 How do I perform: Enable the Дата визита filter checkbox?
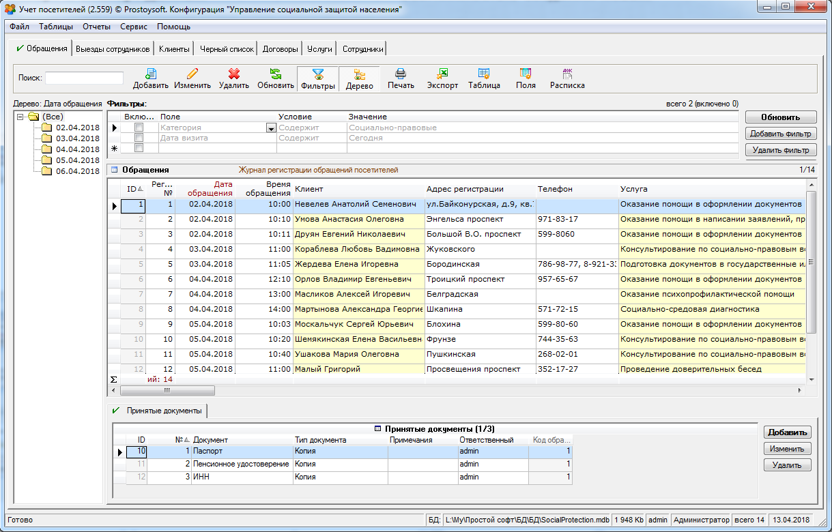(139, 138)
